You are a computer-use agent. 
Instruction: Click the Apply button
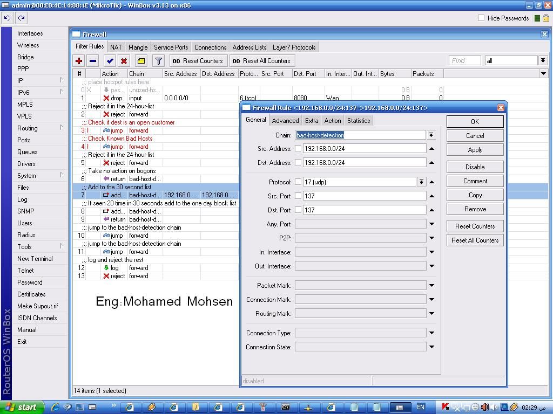pyautogui.click(x=475, y=150)
